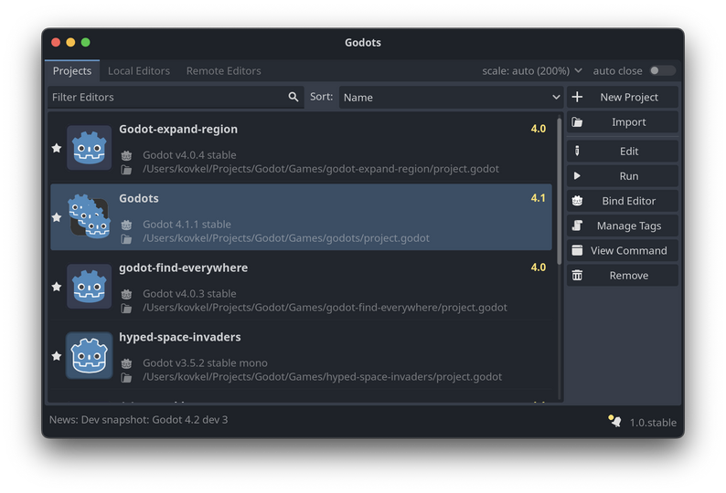The width and height of the screenshot is (726, 493).
Task: Click the Manage Tags icon
Action: (577, 226)
